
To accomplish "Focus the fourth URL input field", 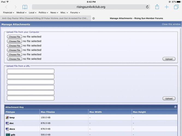I will [31, 87].
